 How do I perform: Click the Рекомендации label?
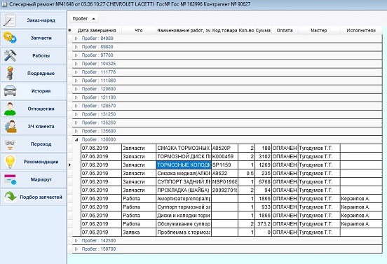click(41, 162)
